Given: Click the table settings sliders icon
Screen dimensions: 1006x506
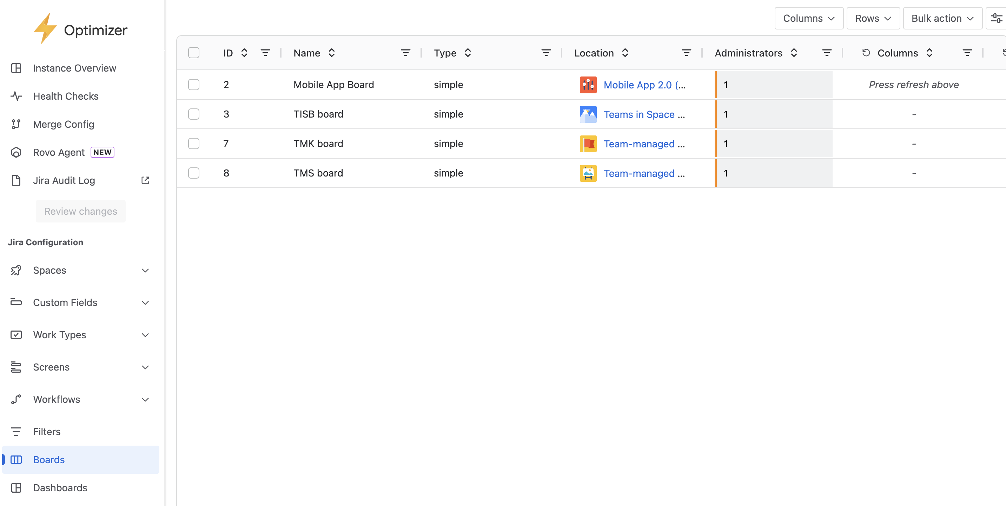Looking at the screenshot, I should coord(996,18).
